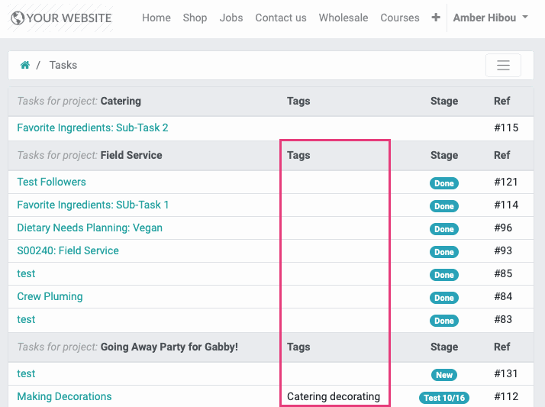Open the Wholesale menu link
Image resolution: width=545 pixels, height=407 pixels.
point(343,18)
